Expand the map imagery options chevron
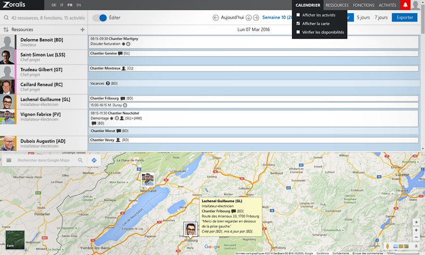Screen dimensions: 425x255 click(x=416, y=246)
